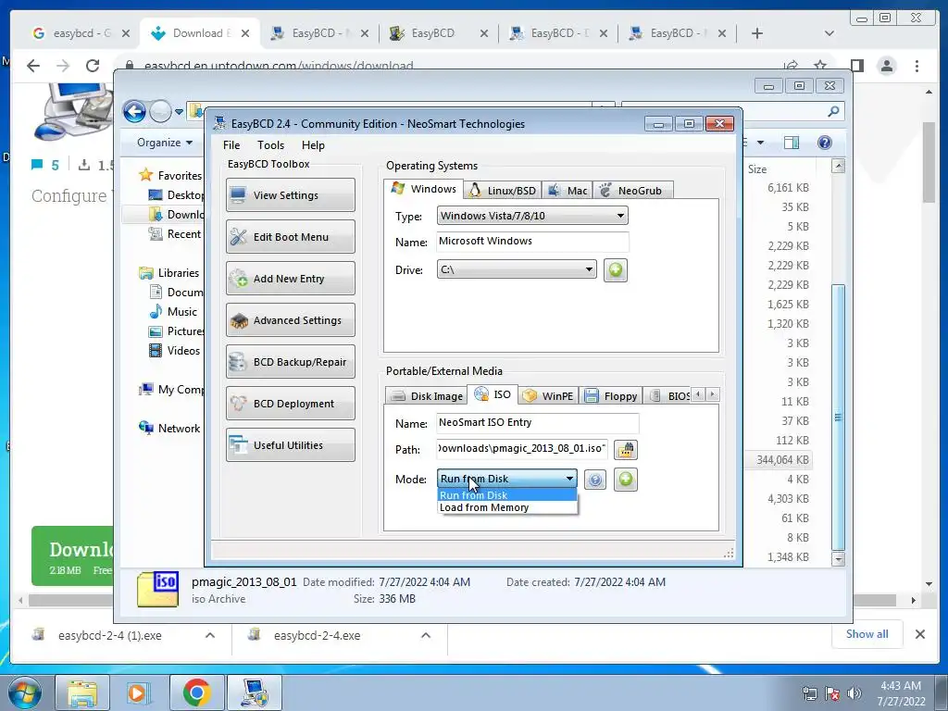
Task: Switch to the Floppy tab
Action: [x=611, y=396]
